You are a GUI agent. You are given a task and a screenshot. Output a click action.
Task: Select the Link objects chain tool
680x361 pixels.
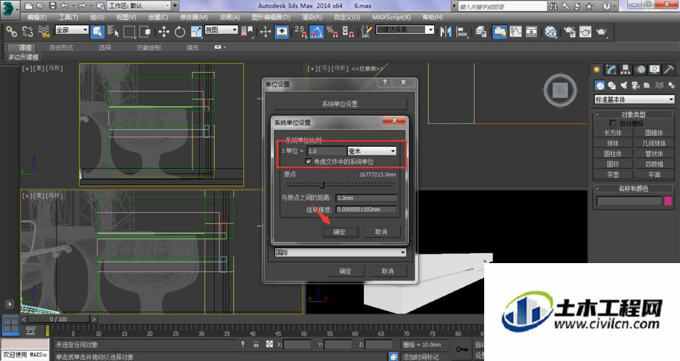pos(12,32)
